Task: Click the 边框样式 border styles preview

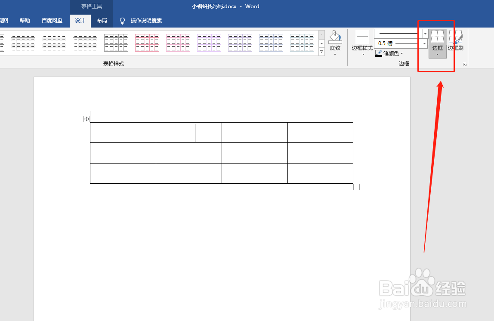Action: (362, 37)
